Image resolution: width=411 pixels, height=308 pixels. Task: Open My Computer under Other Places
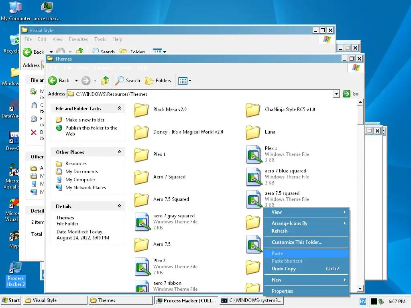[80, 180]
